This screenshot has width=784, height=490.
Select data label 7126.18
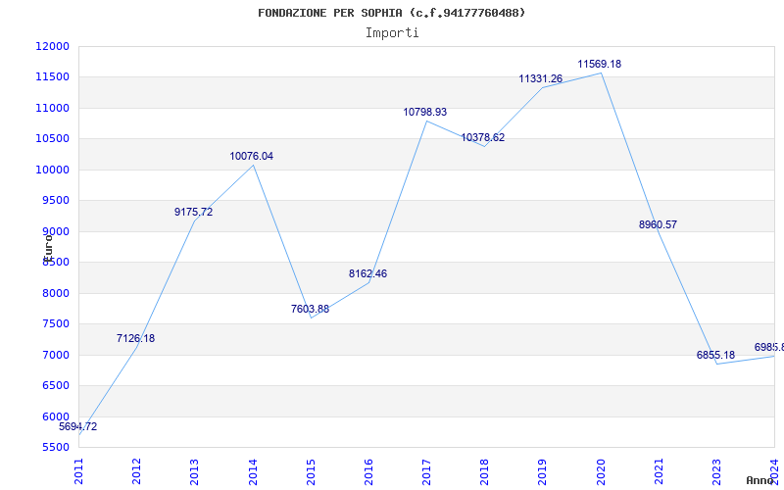pyautogui.click(x=135, y=338)
